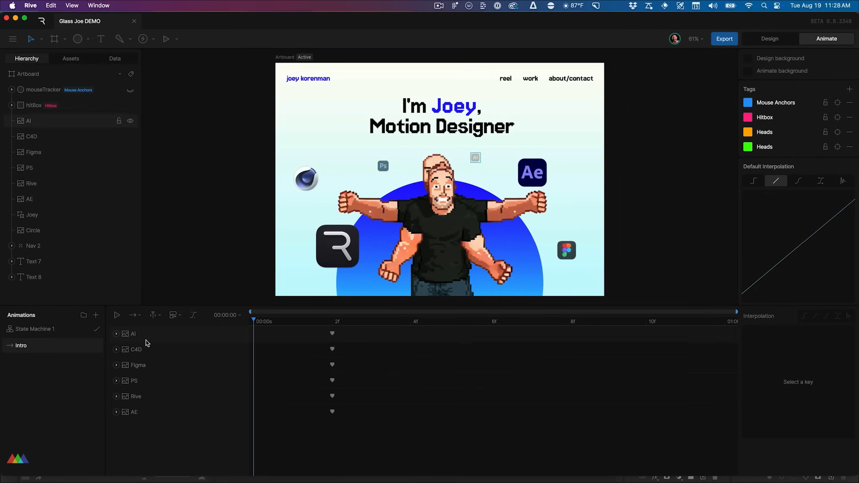
Task: Expand the mouseTracker hierarchy item
Action: pos(12,90)
